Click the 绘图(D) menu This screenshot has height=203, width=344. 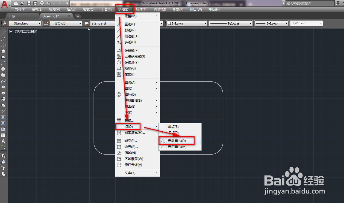pyautogui.click(x=124, y=9)
